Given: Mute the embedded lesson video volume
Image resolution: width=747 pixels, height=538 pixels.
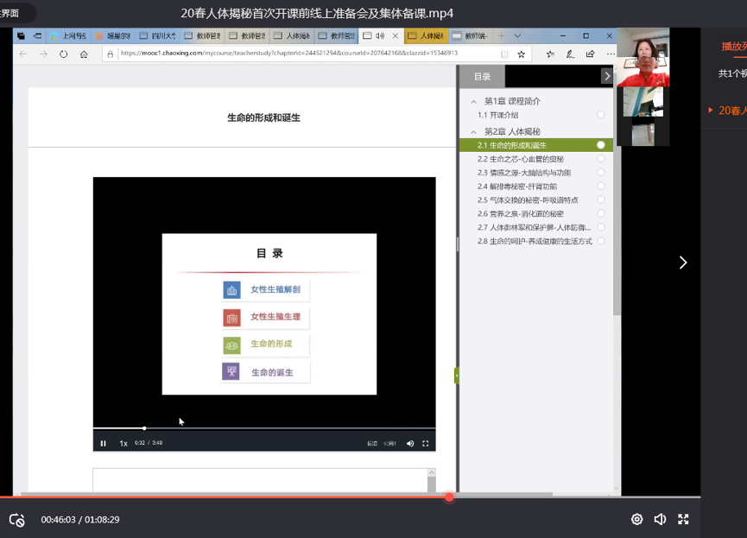Looking at the screenshot, I should coord(410,444).
